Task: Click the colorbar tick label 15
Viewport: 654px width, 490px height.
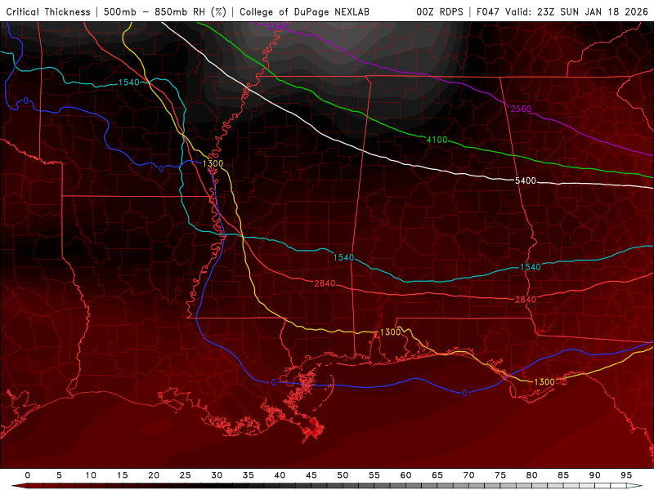Action: point(122,475)
